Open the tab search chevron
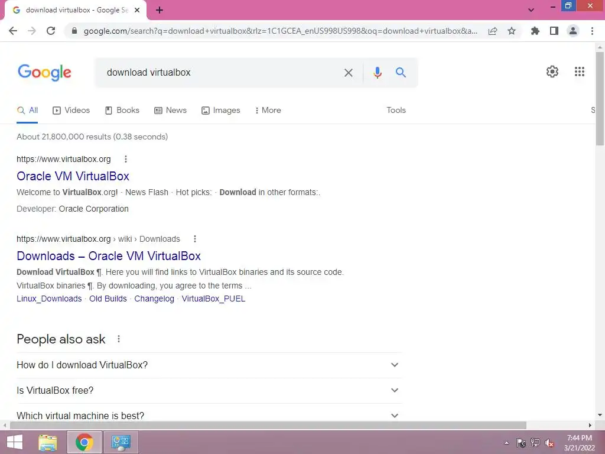Viewport: 605px width, 454px height. coord(531,10)
